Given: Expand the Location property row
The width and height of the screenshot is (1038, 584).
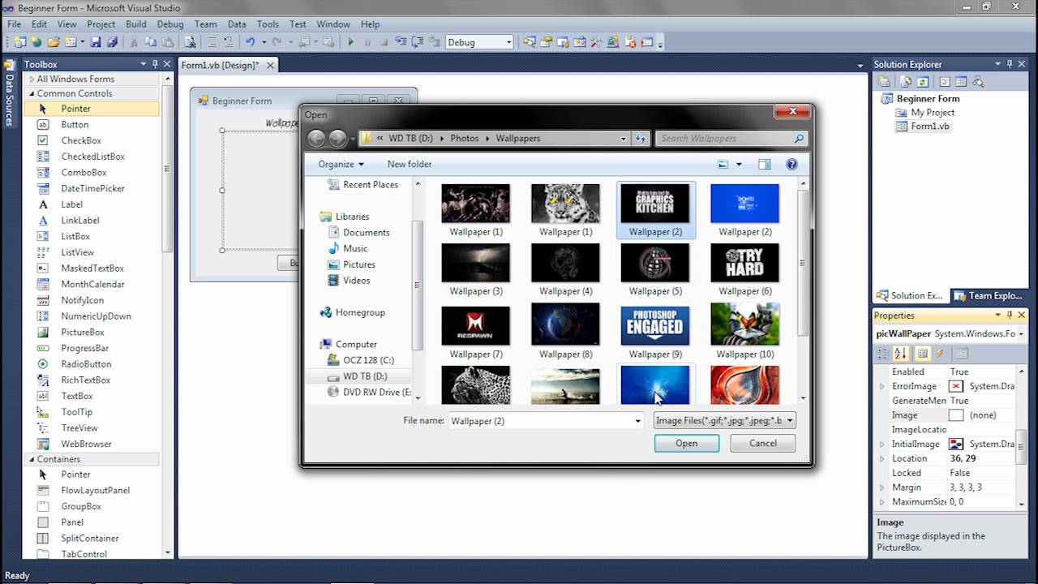Looking at the screenshot, I should (882, 459).
